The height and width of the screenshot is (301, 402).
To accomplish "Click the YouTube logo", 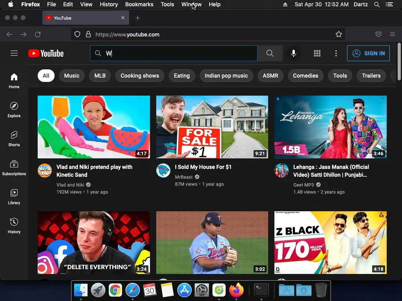I will pos(46,53).
